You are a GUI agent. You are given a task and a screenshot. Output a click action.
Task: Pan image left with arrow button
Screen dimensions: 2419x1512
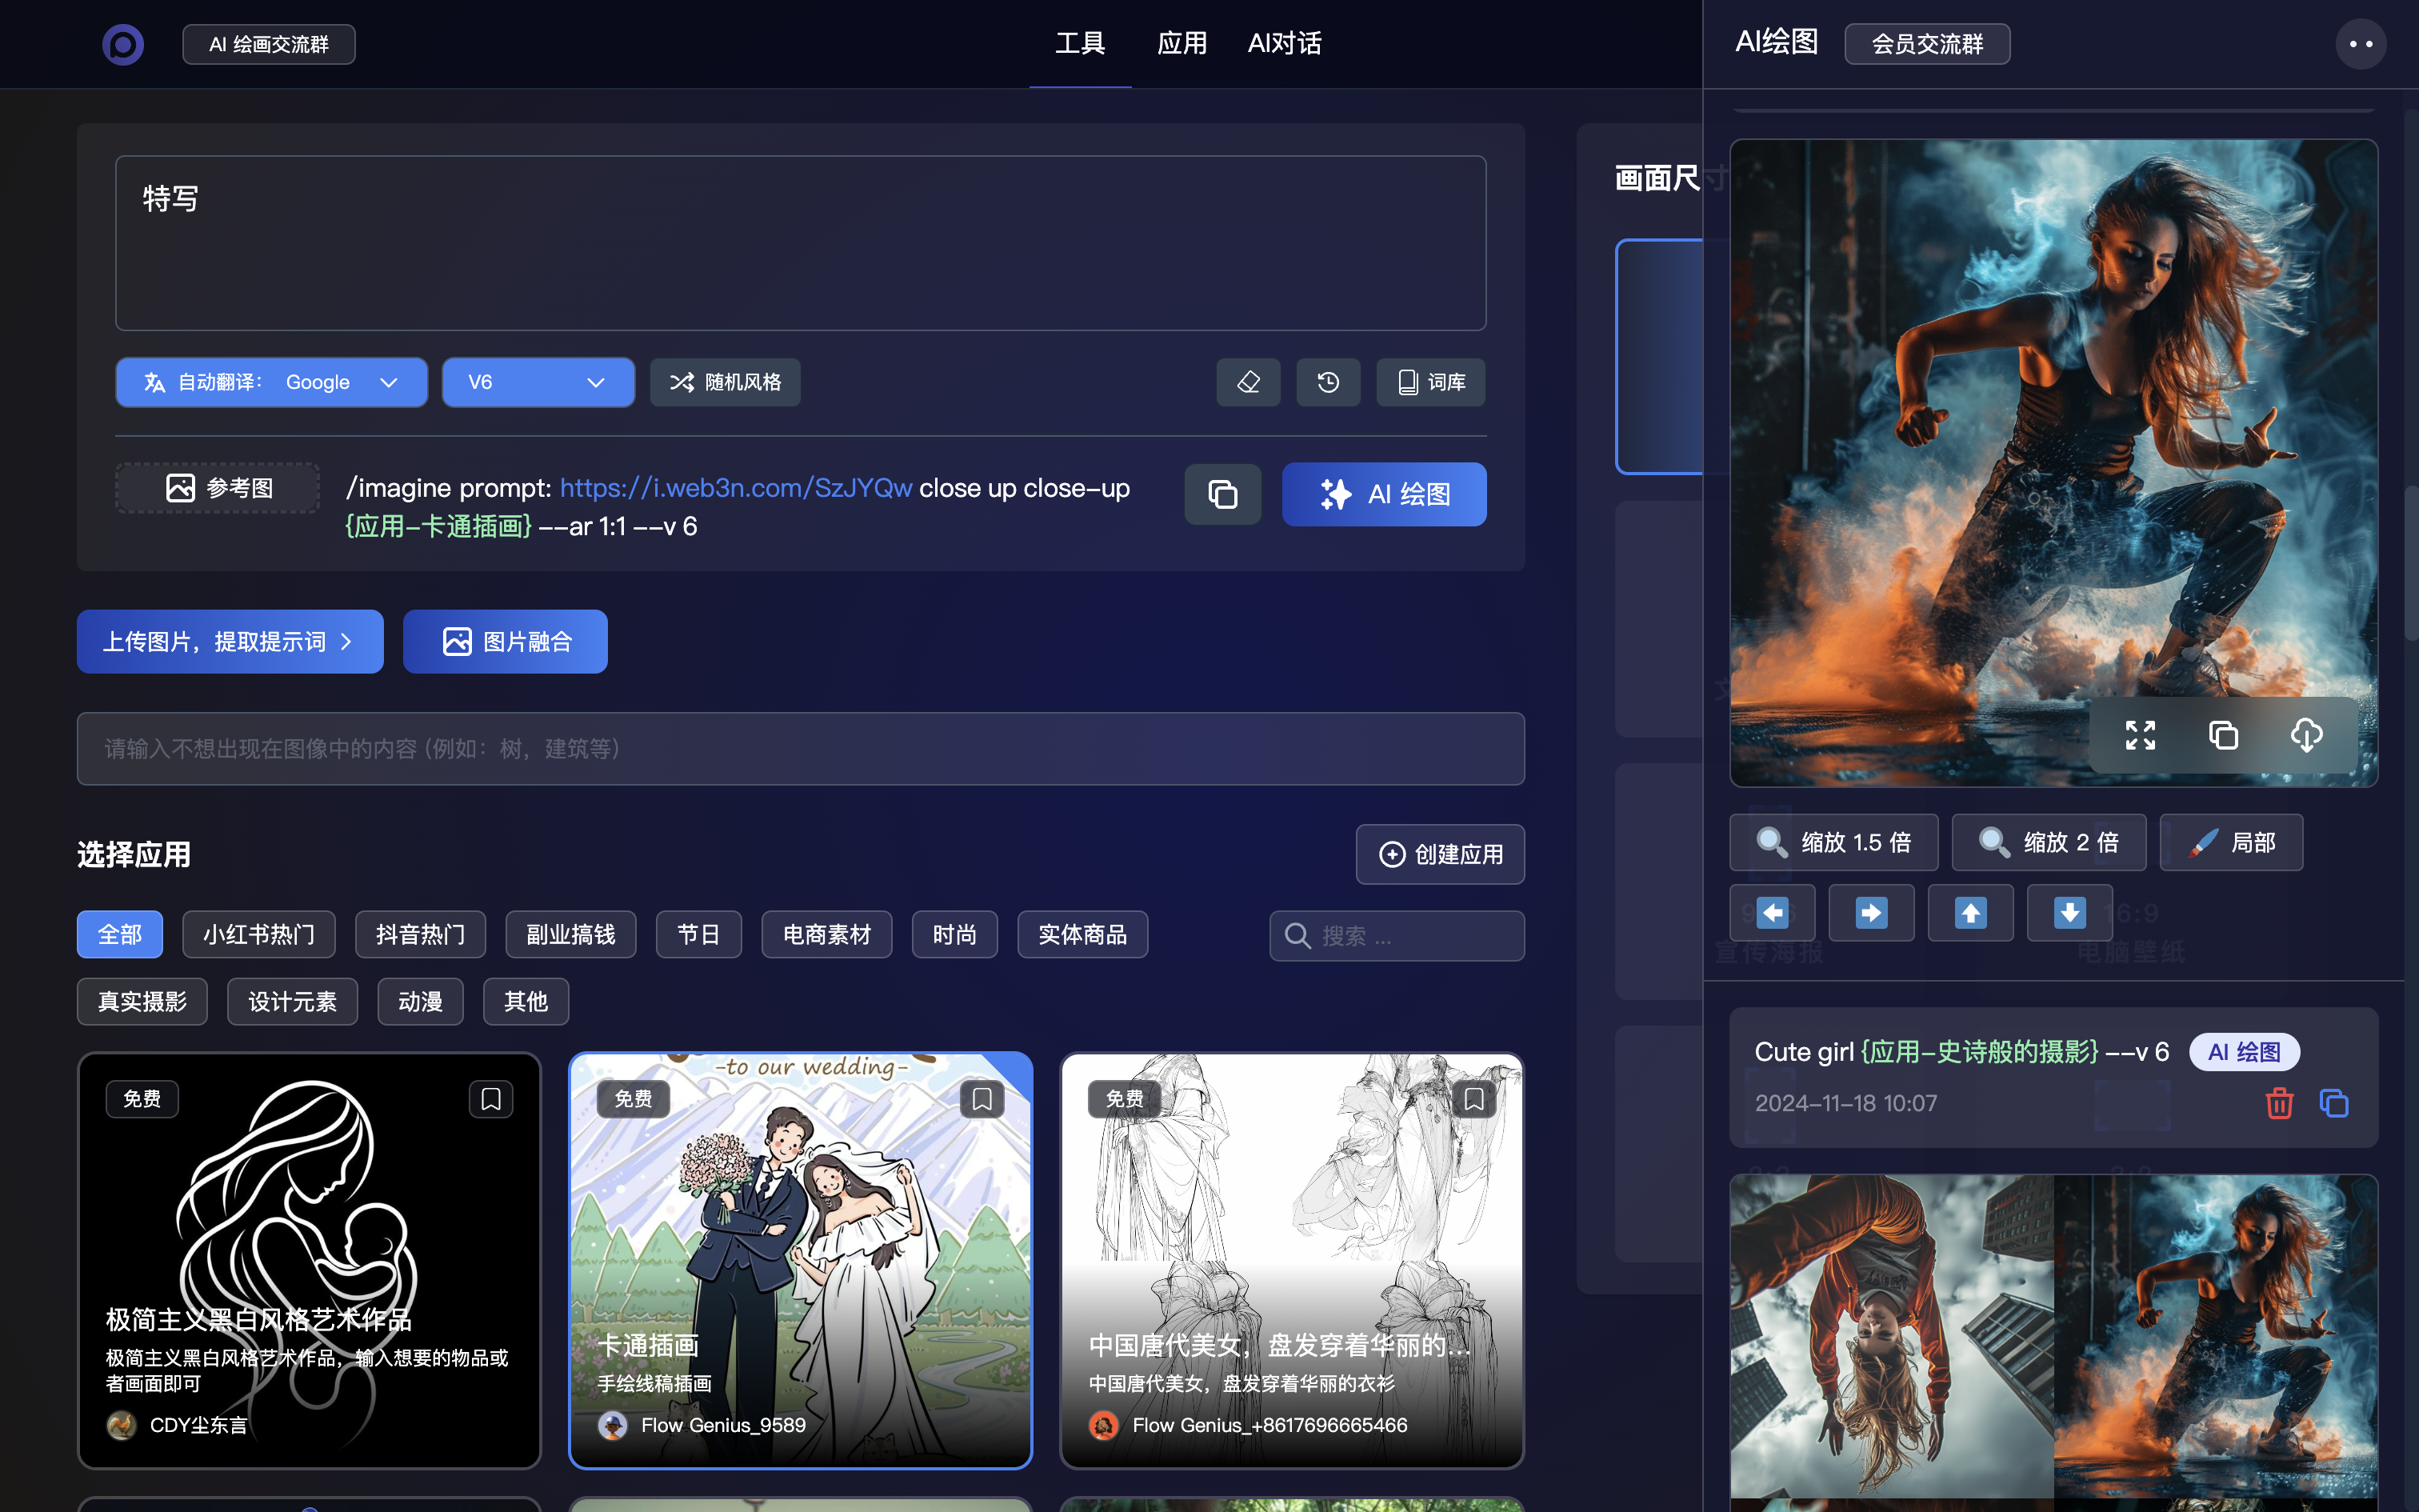point(1773,912)
